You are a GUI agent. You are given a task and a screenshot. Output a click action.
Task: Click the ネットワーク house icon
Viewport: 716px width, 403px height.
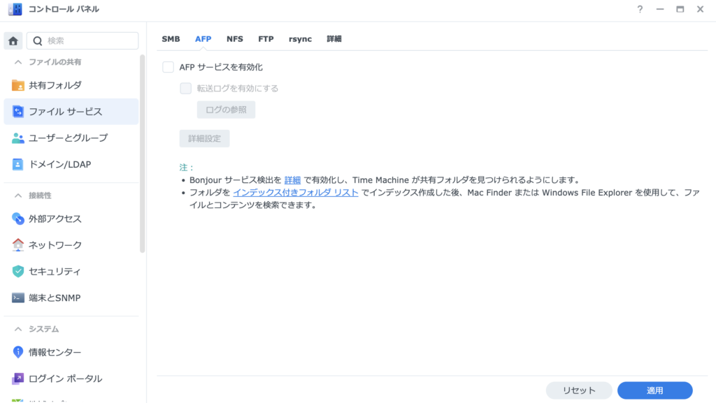17,245
